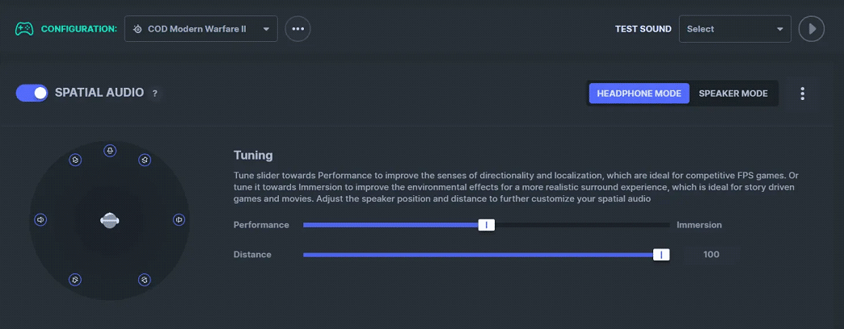Select the front right speaker icon
The width and height of the screenshot is (844, 329).
(144, 160)
